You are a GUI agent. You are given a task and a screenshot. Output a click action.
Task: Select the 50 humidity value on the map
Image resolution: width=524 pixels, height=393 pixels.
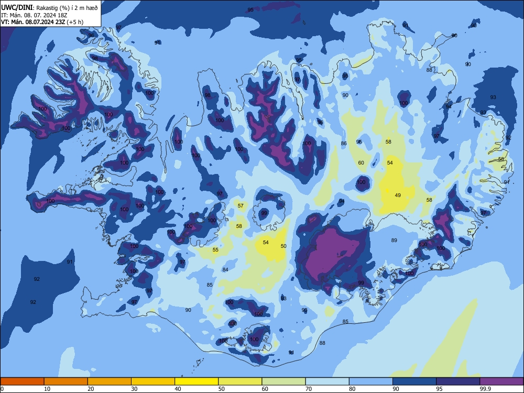point(283,246)
